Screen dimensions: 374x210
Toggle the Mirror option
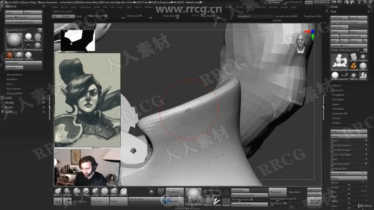click(349, 136)
